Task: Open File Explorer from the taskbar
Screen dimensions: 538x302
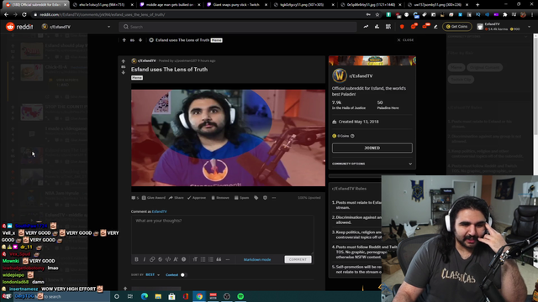Action: (158, 296)
